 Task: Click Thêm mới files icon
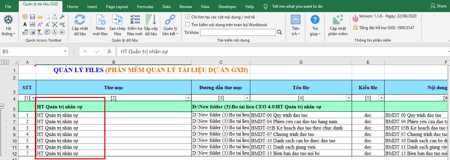click(100, 20)
